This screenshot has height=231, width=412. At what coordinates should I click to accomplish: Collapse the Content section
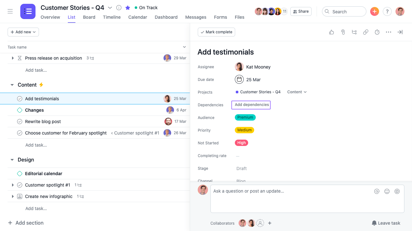(x=12, y=85)
